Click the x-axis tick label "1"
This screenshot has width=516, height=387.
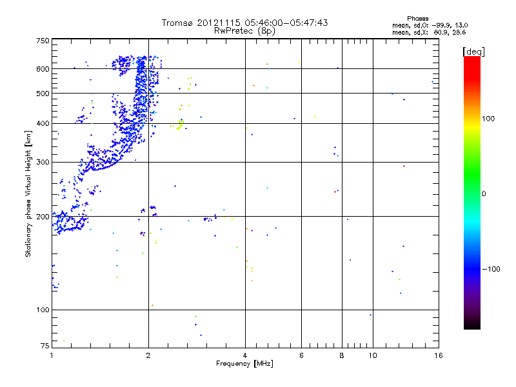tap(52, 355)
